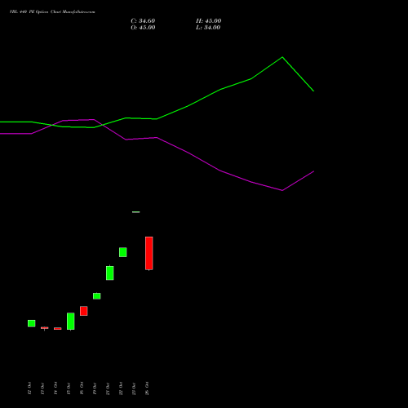Select the small red candle for 13 Oct

click(45, 328)
